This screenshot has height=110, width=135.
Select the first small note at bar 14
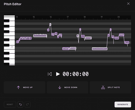pyautogui.click(x=18, y=42)
